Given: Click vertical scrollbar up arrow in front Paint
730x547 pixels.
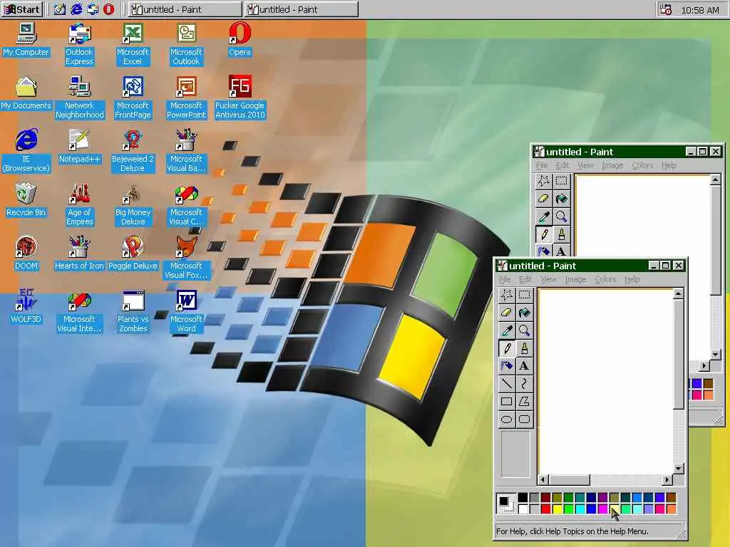Looking at the screenshot, I should point(679,293).
